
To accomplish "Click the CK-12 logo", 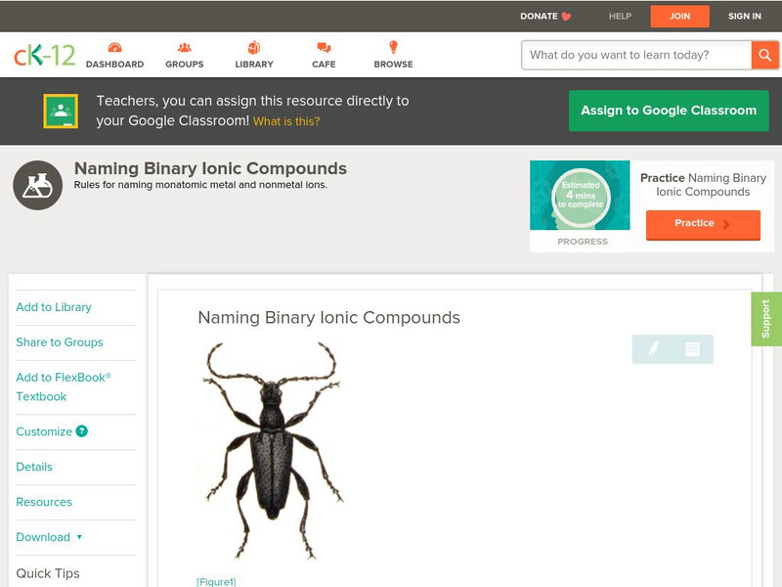I will [44, 55].
